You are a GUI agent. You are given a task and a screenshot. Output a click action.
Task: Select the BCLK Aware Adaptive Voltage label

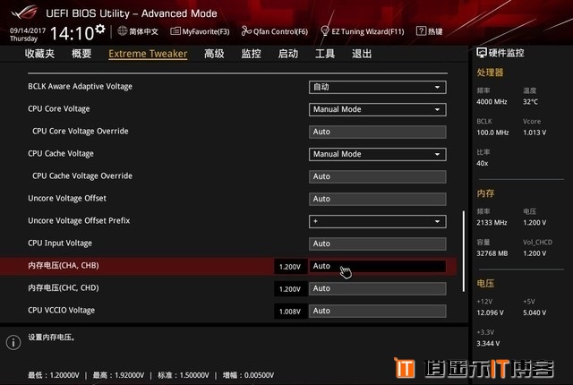80,87
